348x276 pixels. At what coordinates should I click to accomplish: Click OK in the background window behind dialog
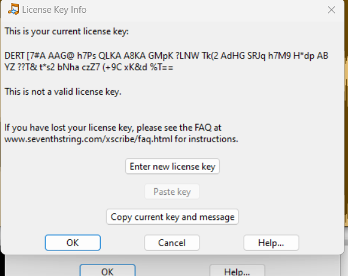(107, 271)
